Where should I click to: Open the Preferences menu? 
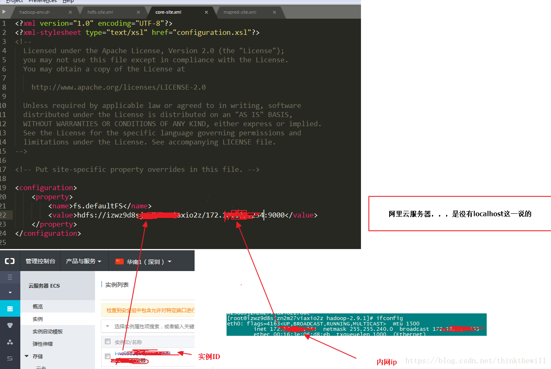coord(43,1)
